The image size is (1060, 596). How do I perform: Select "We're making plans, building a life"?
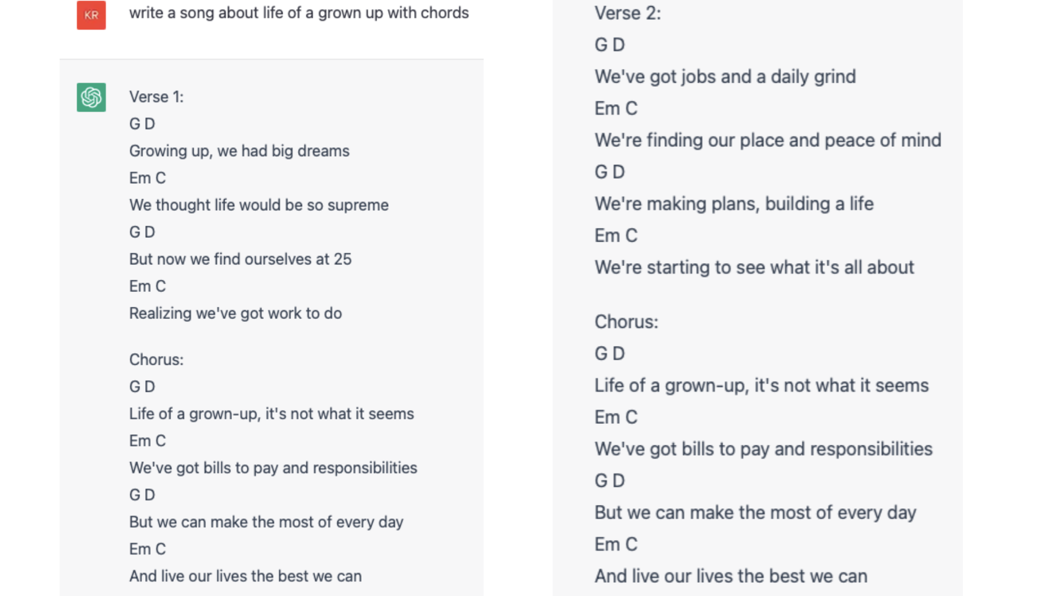(x=734, y=204)
